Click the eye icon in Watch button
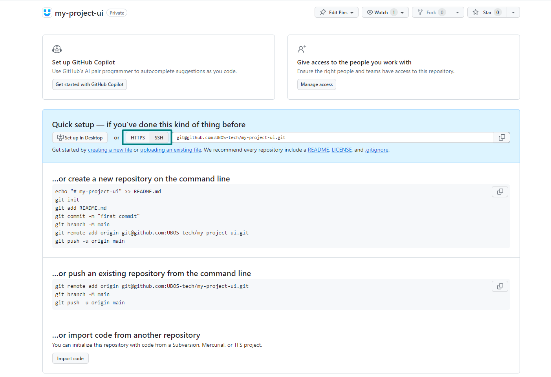This screenshot has height=377, width=551. tap(370, 12)
